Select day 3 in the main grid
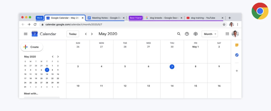Image resolution: width=271 pixels, height=111 pixels. click(78, 67)
